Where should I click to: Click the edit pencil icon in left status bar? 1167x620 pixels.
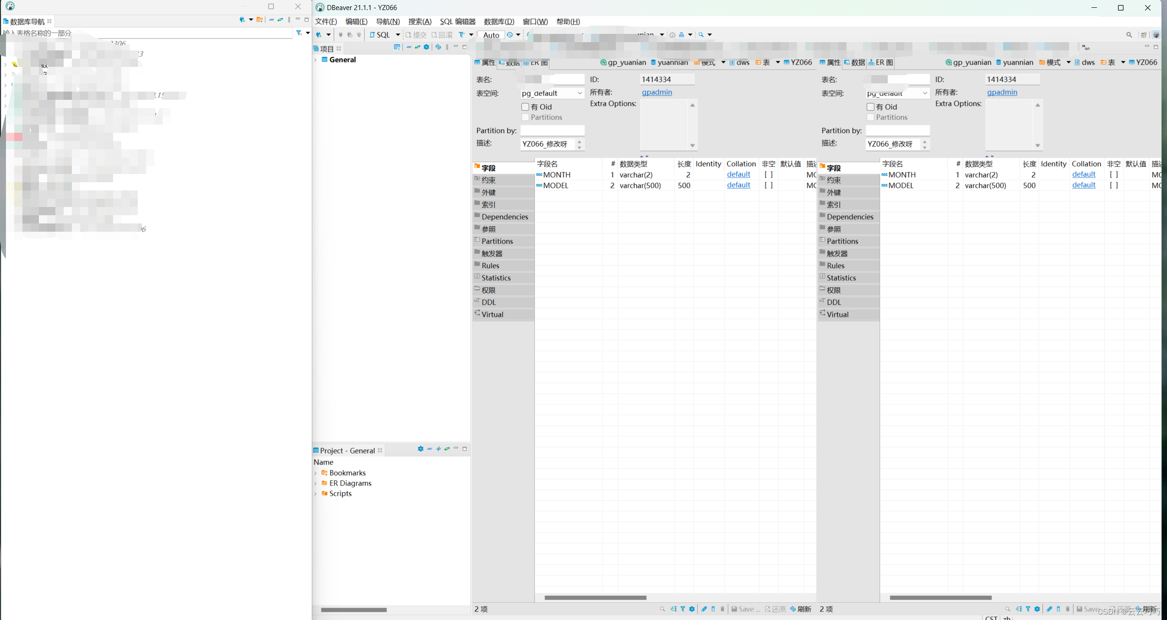(x=704, y=609)
